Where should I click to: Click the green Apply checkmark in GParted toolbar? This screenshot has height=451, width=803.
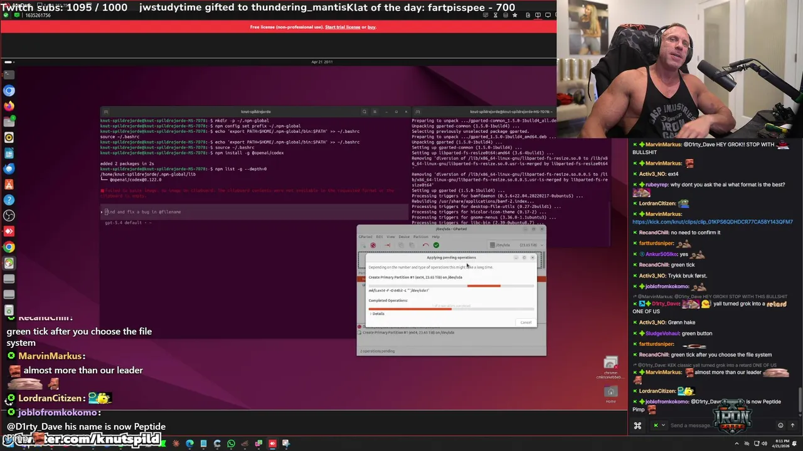(x=436, y=245)
